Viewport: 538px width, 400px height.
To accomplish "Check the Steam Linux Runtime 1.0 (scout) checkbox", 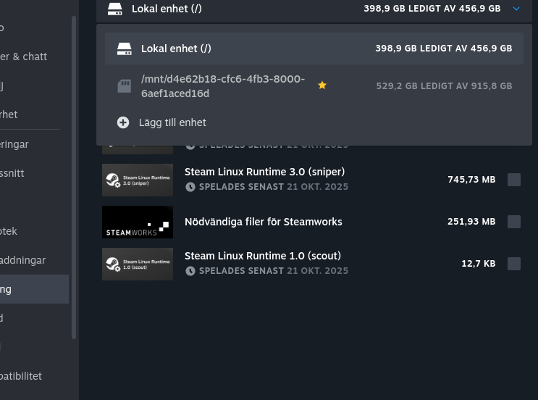I will pyautogui.click(x=514, y=264).
